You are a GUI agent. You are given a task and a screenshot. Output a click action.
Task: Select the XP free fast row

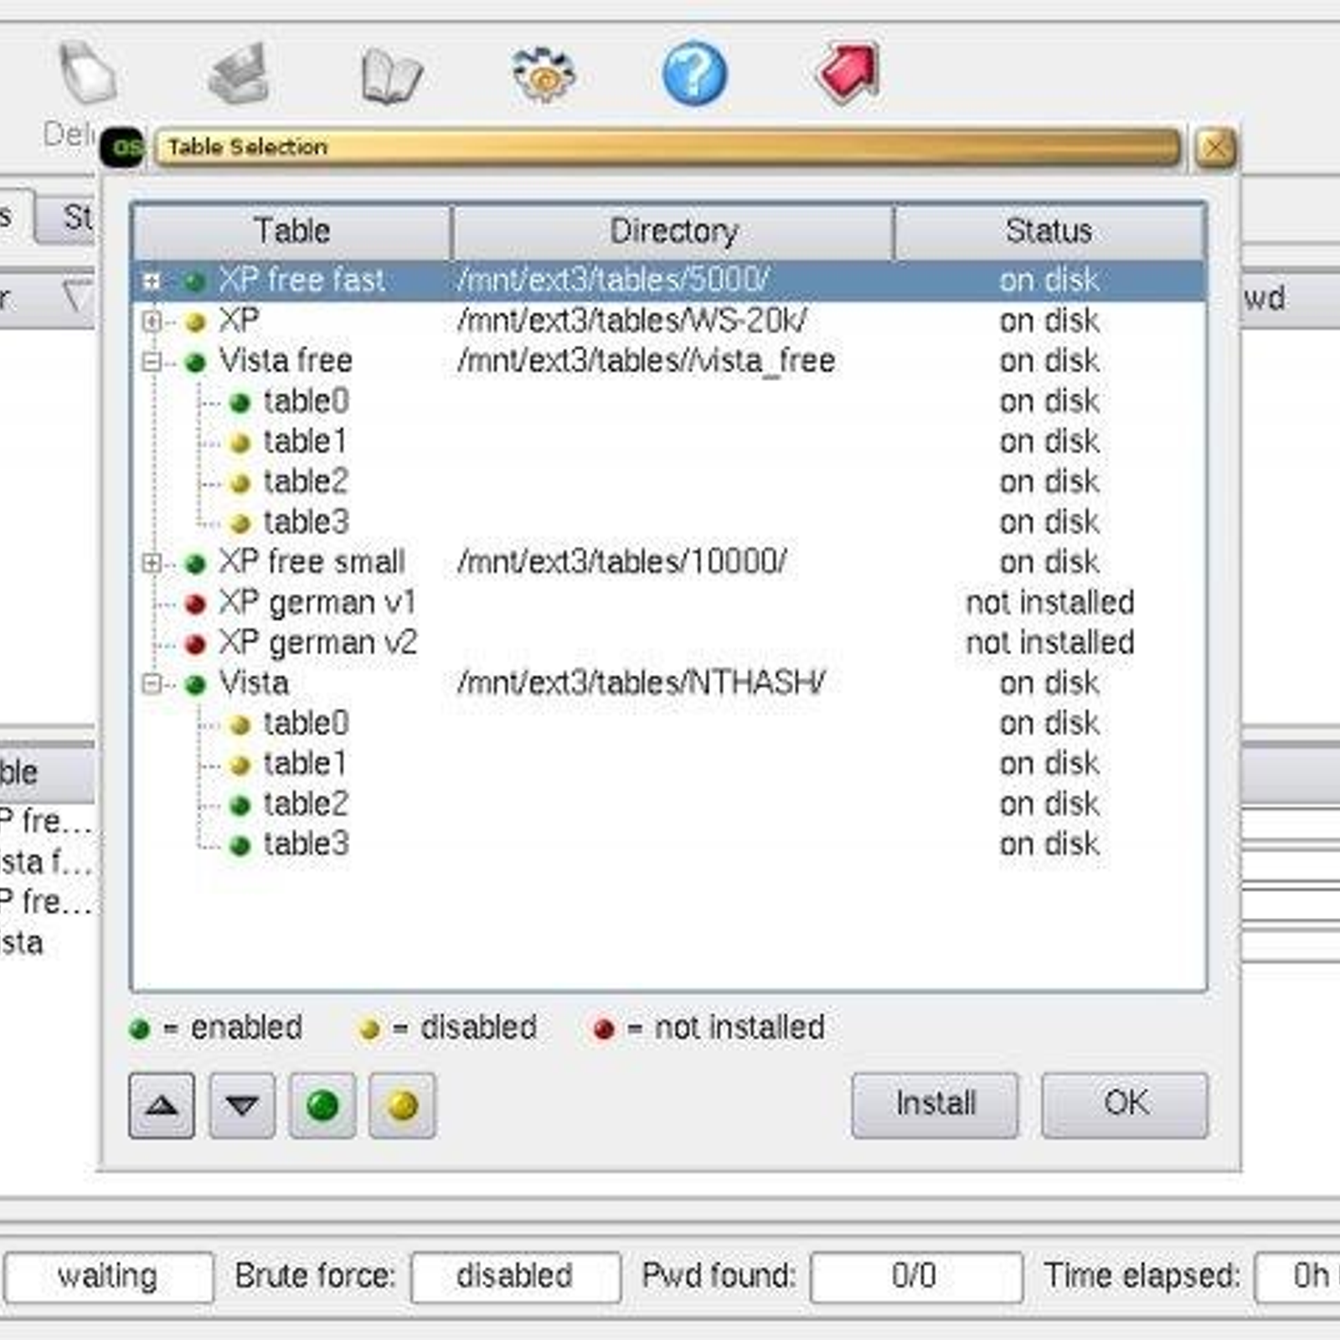point(669,281)
